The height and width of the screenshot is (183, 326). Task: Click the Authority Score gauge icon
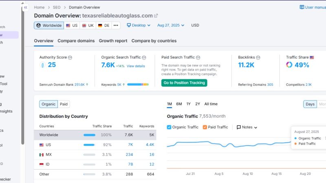(x=42, y=65)
